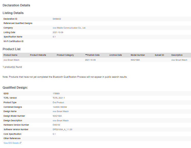The image size is (191, 148).
Task: Sort by Publish Date descending arrow
Action: (x=86, y=55)
